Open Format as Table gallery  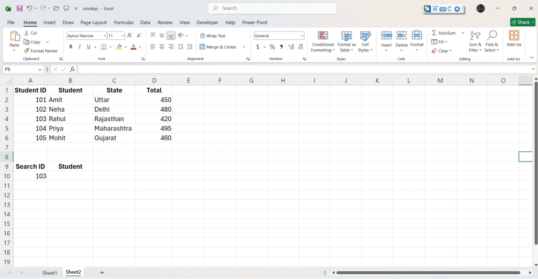347,42
